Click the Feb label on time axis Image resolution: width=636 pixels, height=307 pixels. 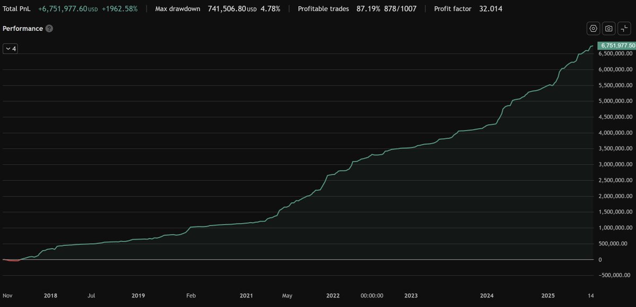pos(191,296)
